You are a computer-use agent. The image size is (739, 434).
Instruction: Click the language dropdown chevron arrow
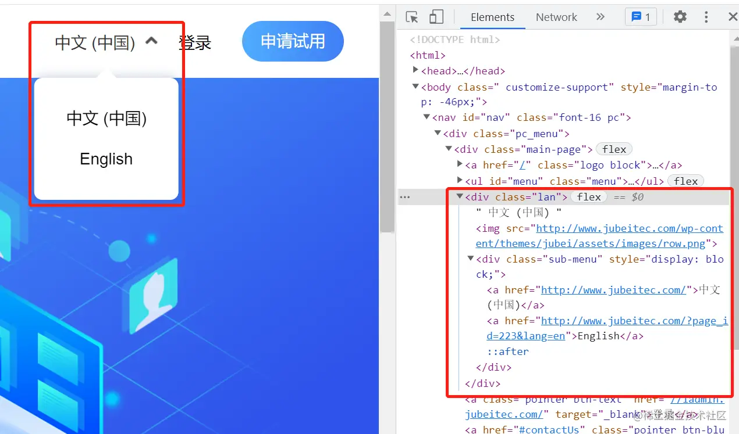(151, 41)
